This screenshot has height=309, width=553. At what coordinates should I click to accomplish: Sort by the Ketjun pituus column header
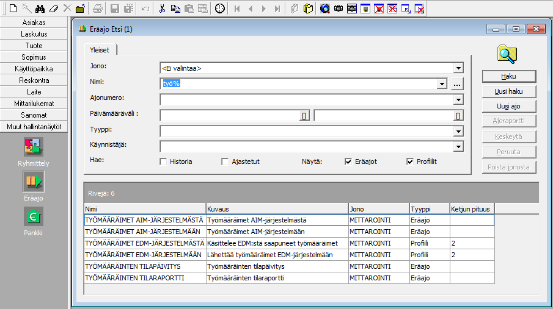pos(472,208)
